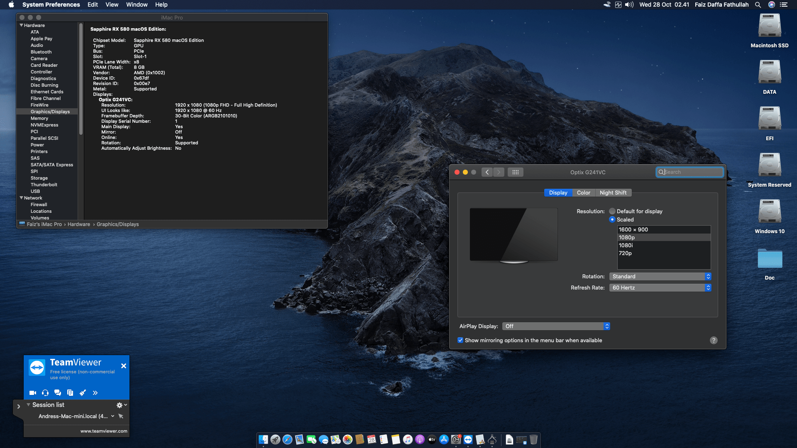Viewport: 797px width, 448px height.
Task: Uncheck 'Show mirroring options in the menu bar'
Action: click(x=461, y=340)
